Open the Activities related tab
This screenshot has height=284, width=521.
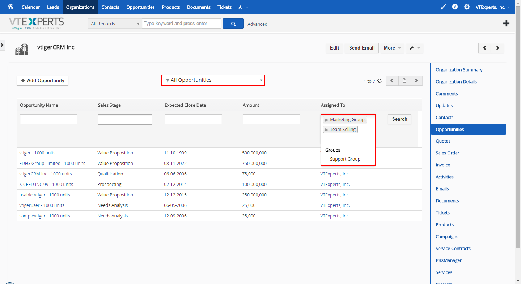pyautogui.click(x=445, y=177)
